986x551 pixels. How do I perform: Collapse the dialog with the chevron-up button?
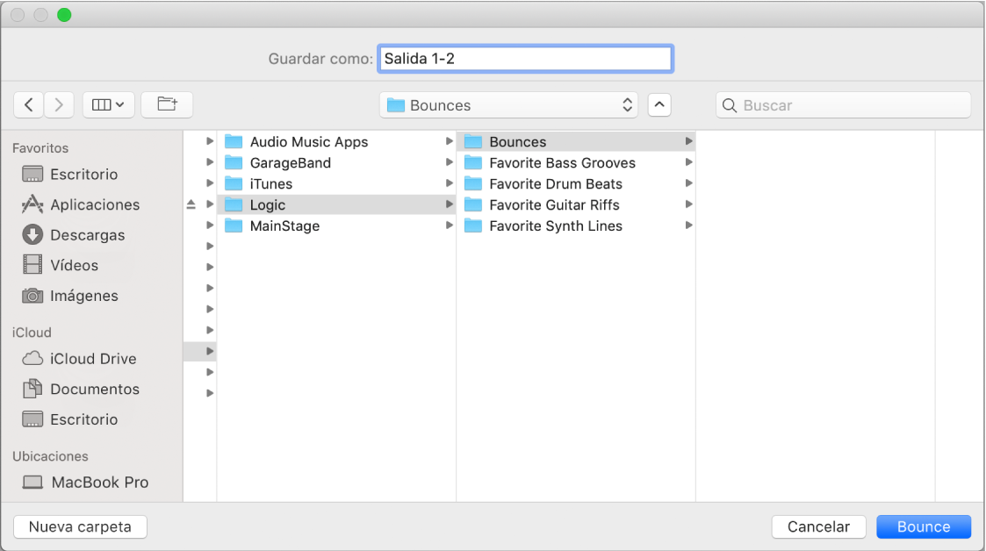click(659, 105)
